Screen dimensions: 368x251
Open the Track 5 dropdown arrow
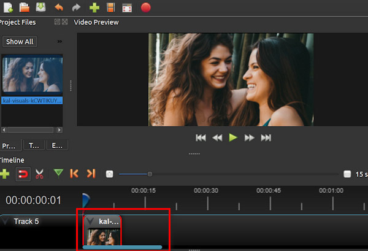click(x=5, y=221)
